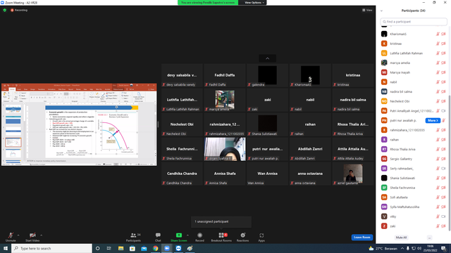The height and width of the screenshot is (253, 451).
Task: Click the Recording indicator
Action: click(19, 10)
